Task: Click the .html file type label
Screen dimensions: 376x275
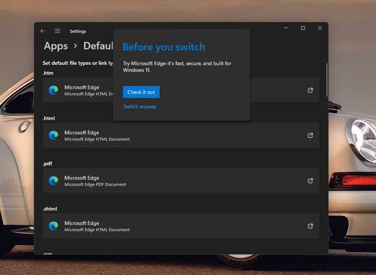Action: click(49, 118)
